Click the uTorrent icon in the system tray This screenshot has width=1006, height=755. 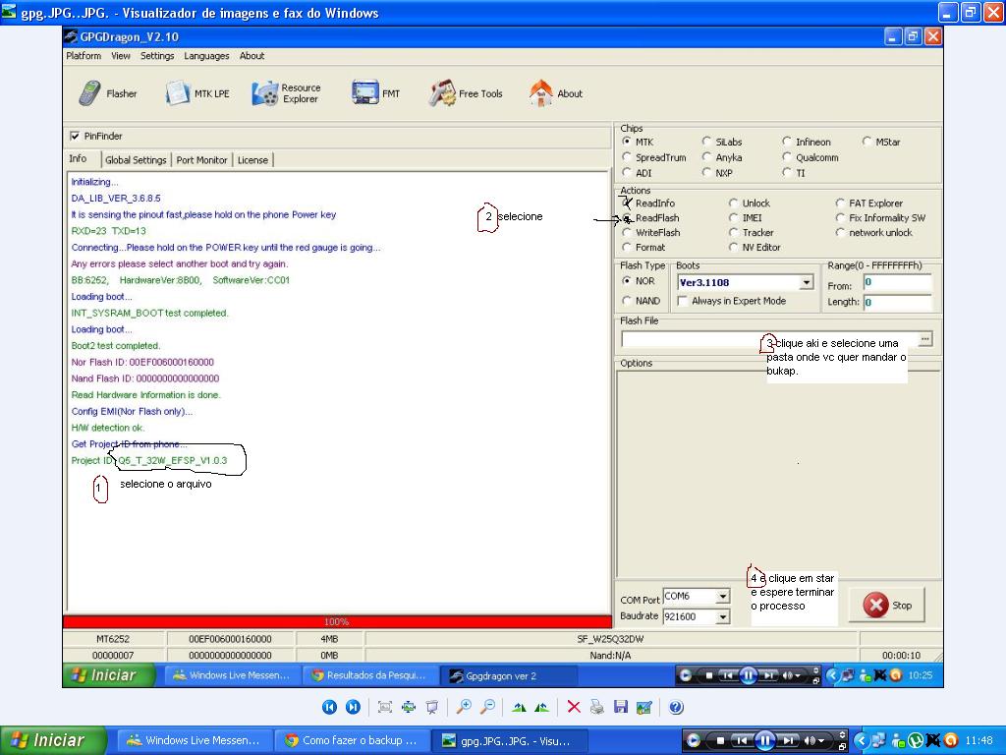point(917,740)
